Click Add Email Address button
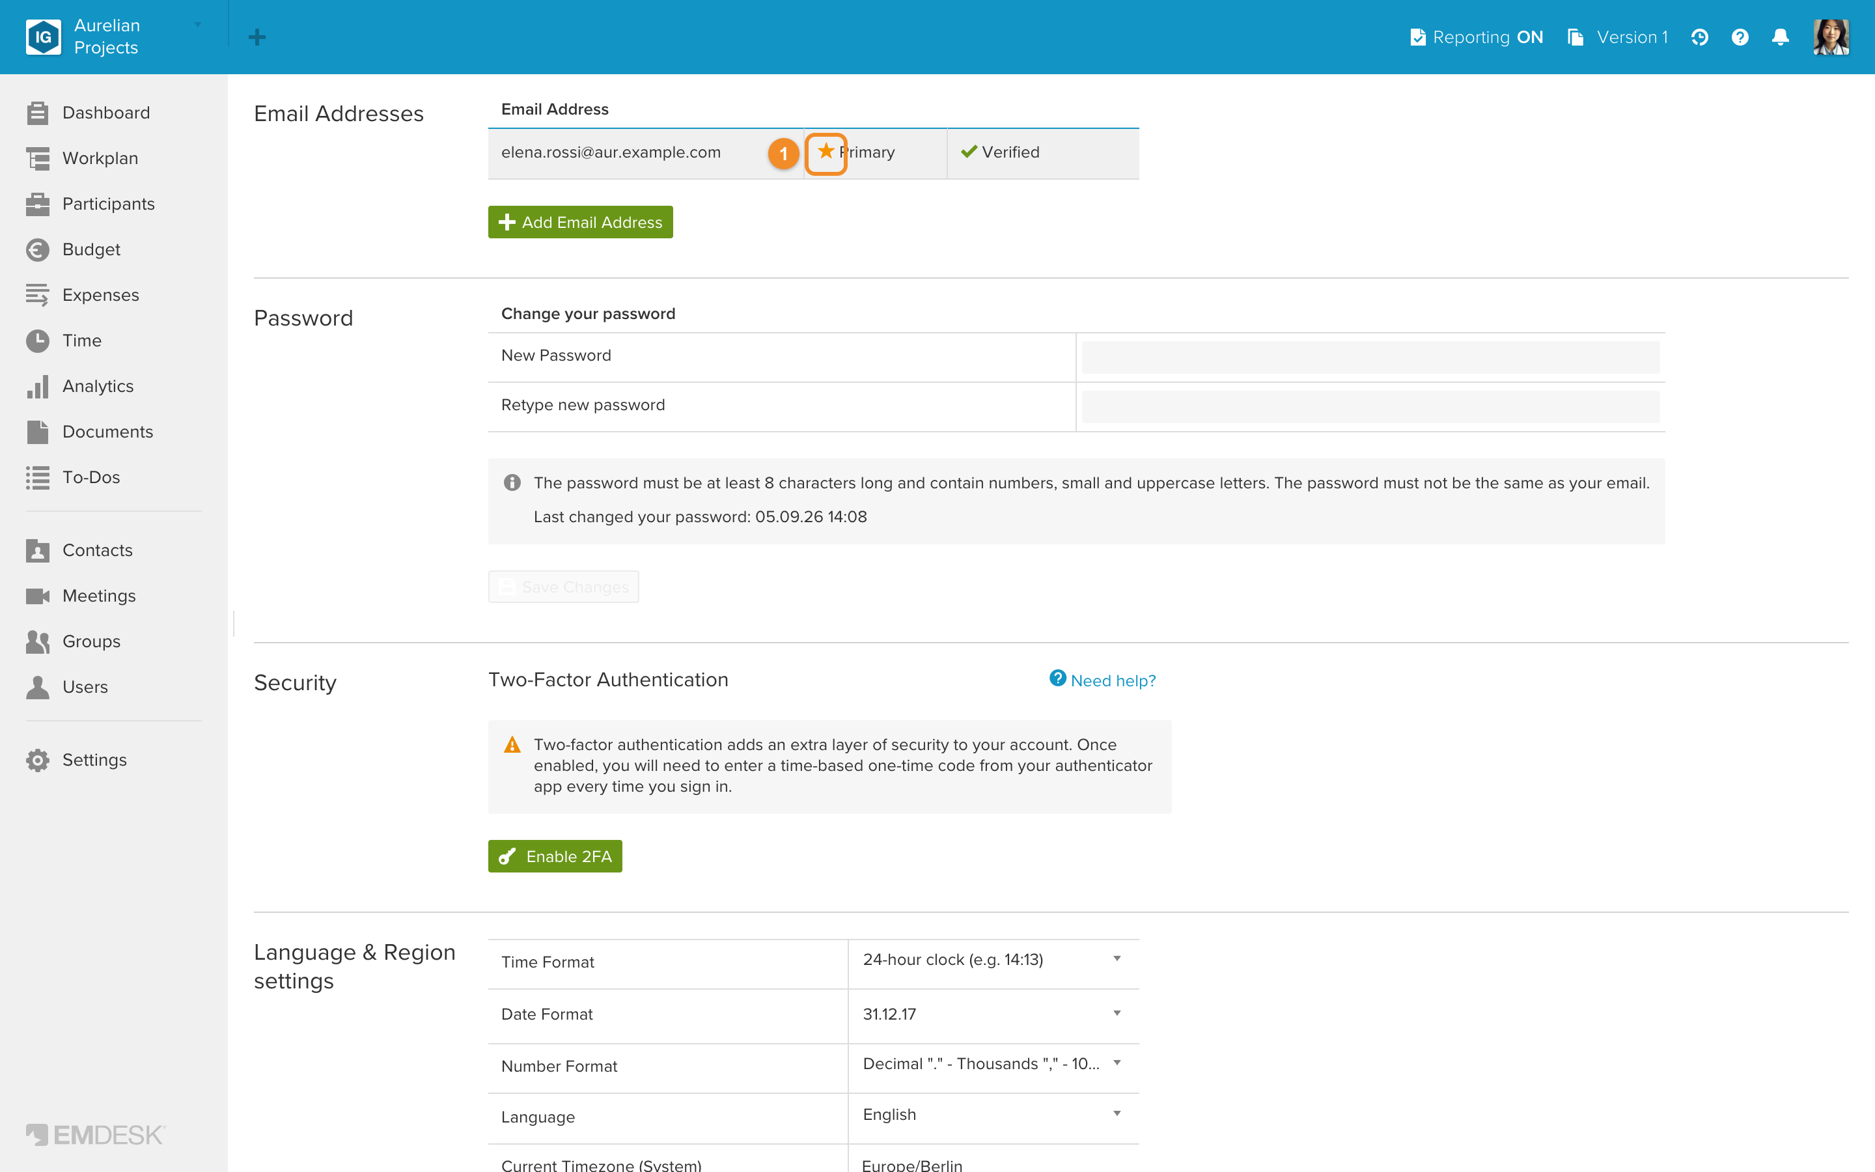Screen dimensions: 1875x1172 pos(580,223)
